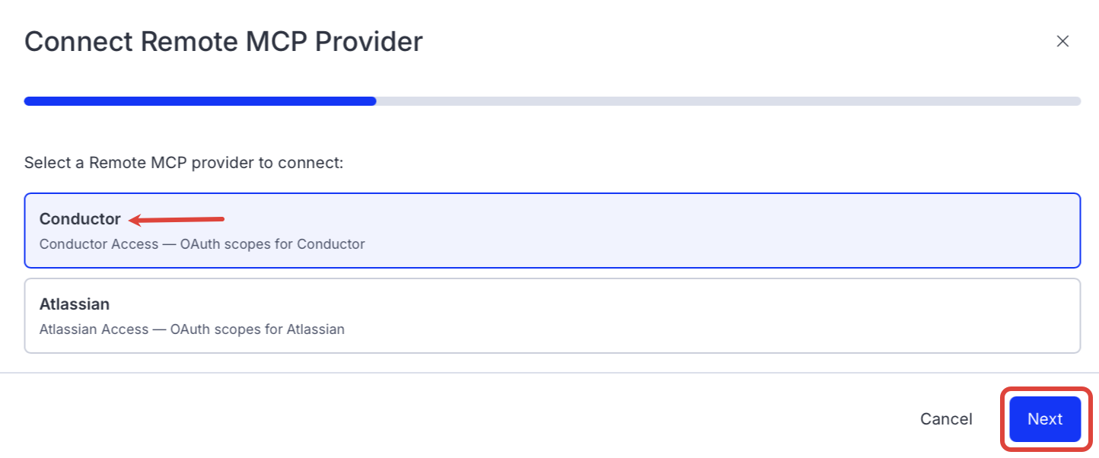Close the Connect Remote MCP Provider dialog
Viewport: 1099px width, 458px height.
coord(1062,41)
